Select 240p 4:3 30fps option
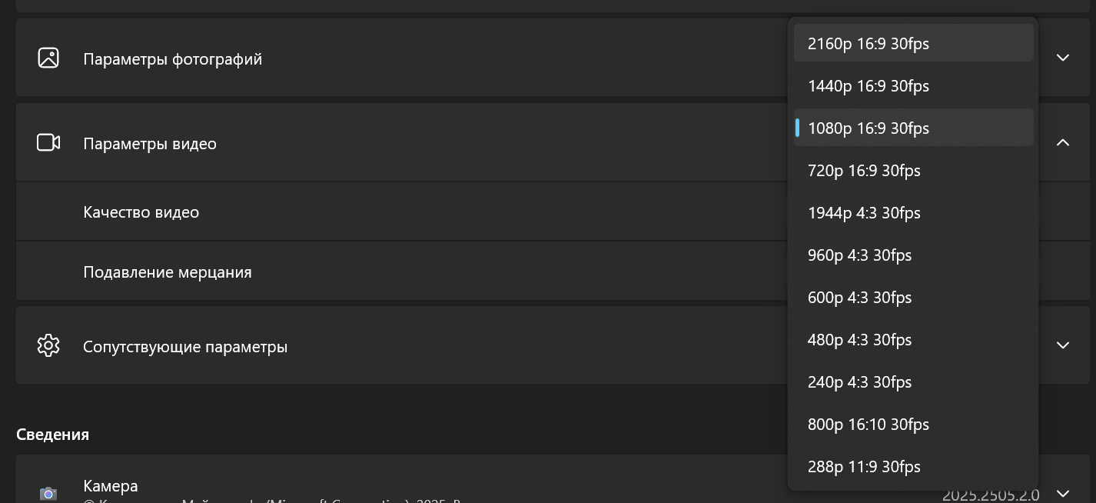The image size is (1096, 503). pyautogui.click(x=913, y=381)
